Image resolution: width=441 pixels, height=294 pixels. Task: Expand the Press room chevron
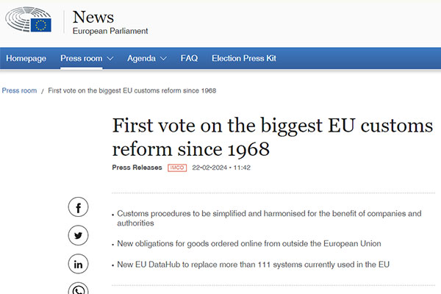coord(110,59)
